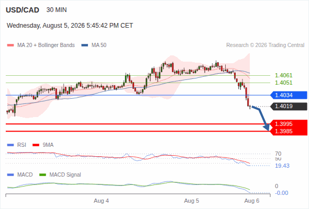This screenshot has width=309, height=209.
Task: Click the red 9MA legend marker
Action: [x=36, y=145]
